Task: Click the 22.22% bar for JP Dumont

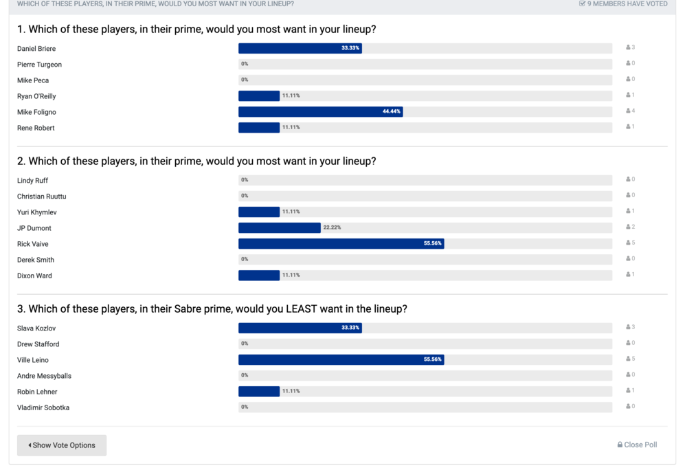Action: tap(280, 227)
